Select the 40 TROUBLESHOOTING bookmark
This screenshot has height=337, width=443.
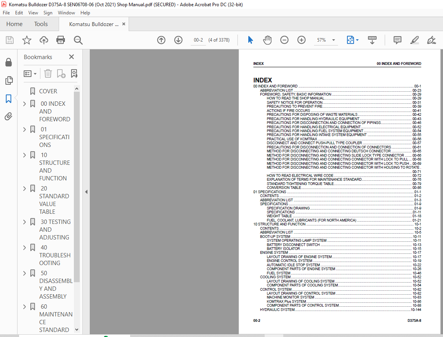coord(55,255)
